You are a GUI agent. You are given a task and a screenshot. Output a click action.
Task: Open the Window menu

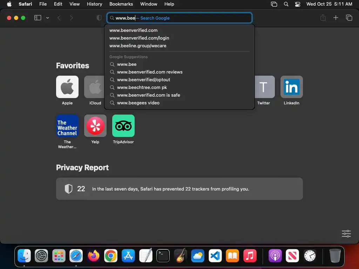[149, 4]
